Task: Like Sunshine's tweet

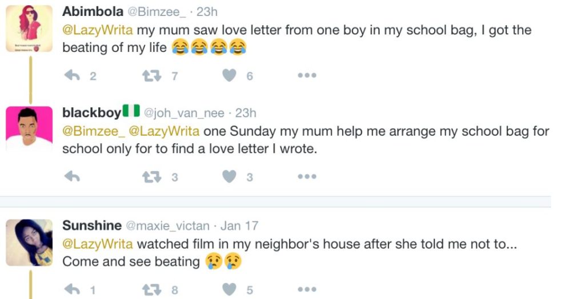Action: (x=229, y=290)
